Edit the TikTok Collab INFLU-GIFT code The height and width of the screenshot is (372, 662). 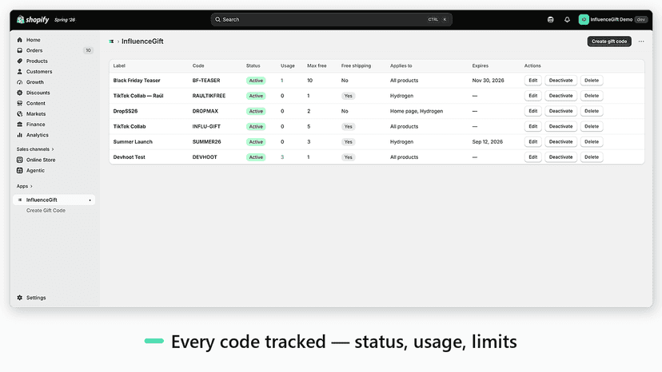(532, 126)
